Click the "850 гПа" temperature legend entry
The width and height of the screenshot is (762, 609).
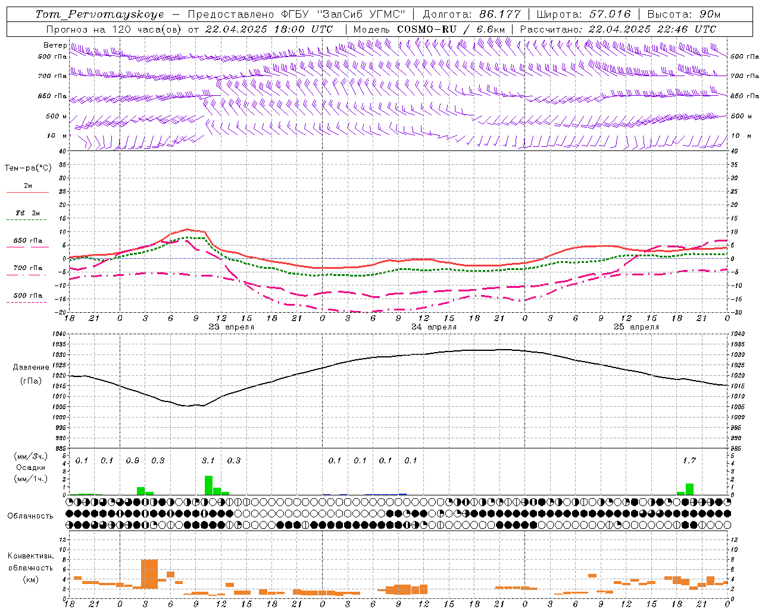point(27,241)
